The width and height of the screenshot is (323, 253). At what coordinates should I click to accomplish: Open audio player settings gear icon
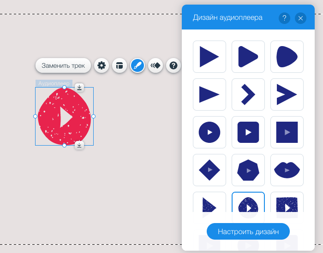tap(102, 65)
